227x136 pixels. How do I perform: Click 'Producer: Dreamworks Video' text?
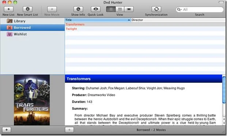click(x=94, y=95)
